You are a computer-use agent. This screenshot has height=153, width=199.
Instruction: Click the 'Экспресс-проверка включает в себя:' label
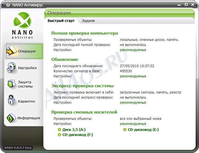click(x=84, y=92)
